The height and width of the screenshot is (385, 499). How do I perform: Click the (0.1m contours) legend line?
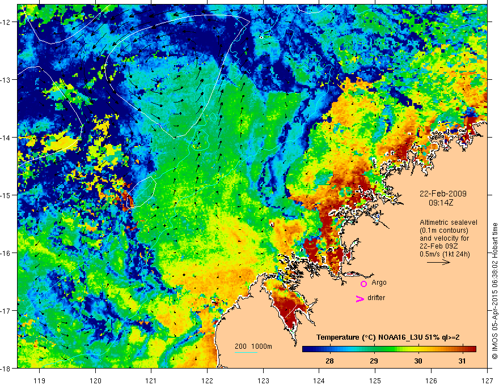click(x=444, y=230)
